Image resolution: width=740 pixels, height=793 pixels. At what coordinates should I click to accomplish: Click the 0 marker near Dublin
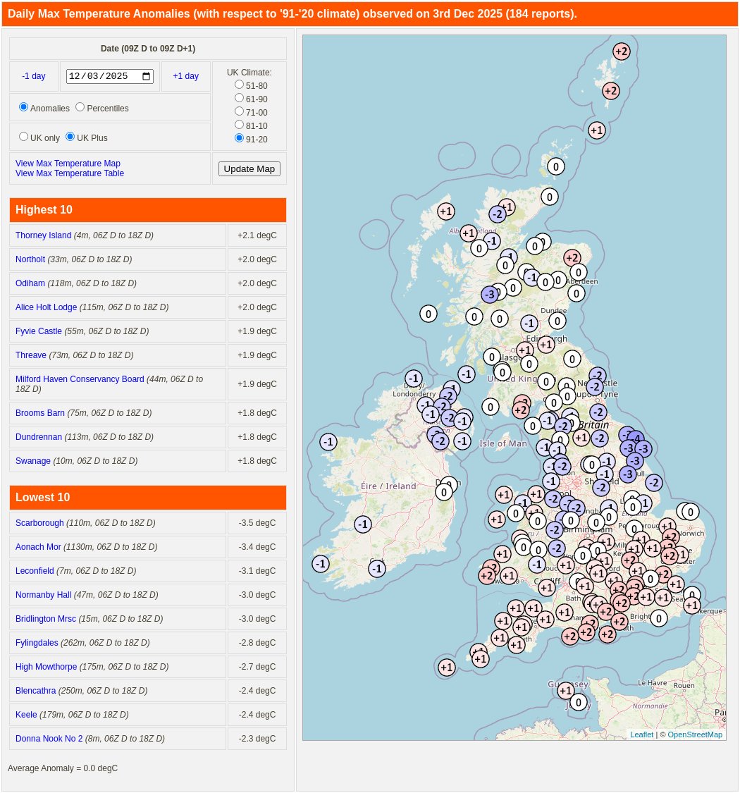tap(444, 491)
